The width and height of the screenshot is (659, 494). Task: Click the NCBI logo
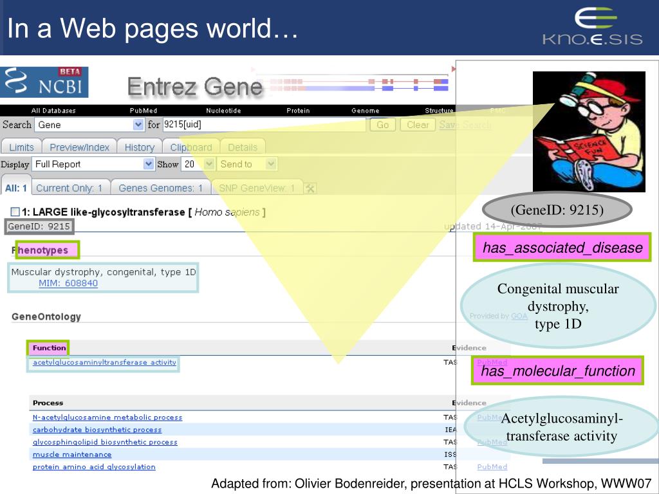[44, 82]
